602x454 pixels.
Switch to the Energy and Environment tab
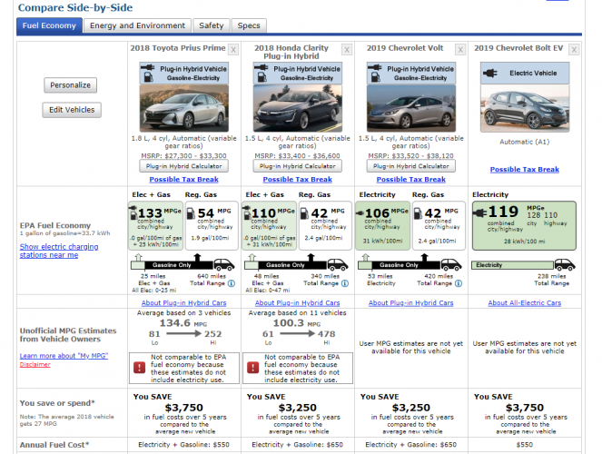click(x=137, y=25)
